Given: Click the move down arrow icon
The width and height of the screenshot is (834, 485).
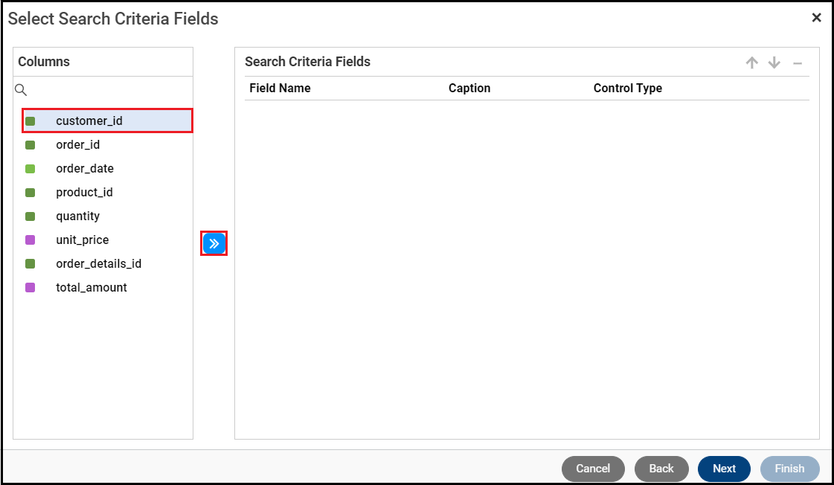Looking at the screenshot, I should click(x=774, y=63).
